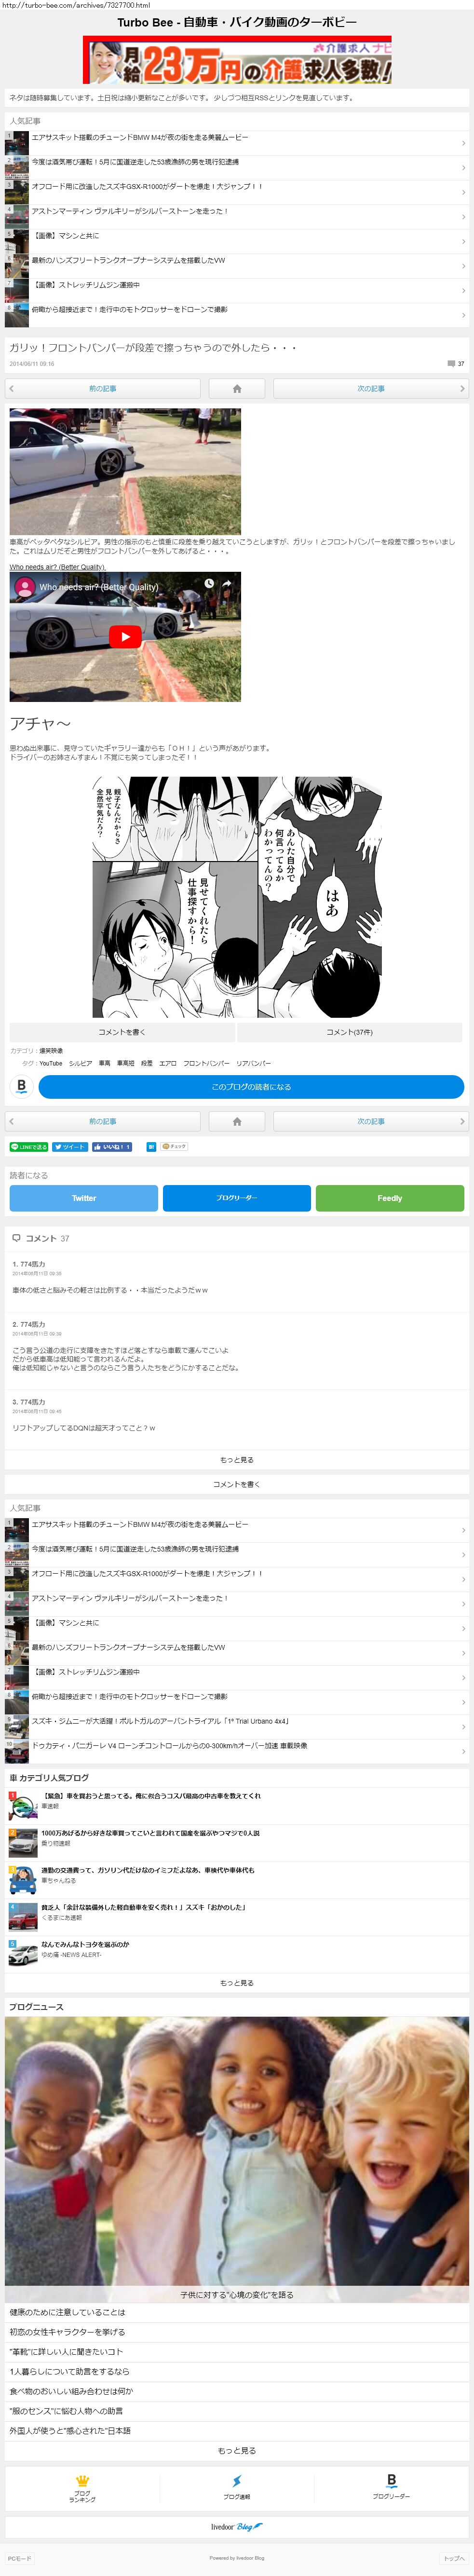
Task: Open the コメント(37件) button
Action: [350, 1032]
